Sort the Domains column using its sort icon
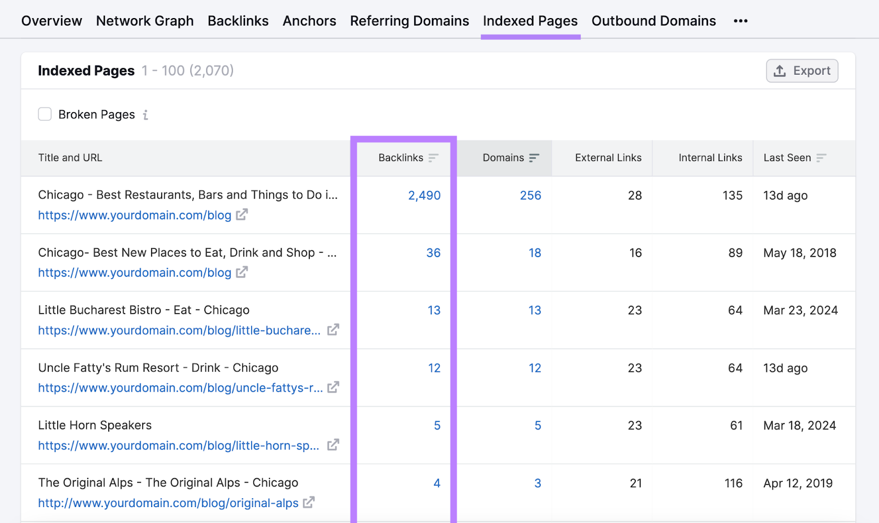 (x=533, y=158)
